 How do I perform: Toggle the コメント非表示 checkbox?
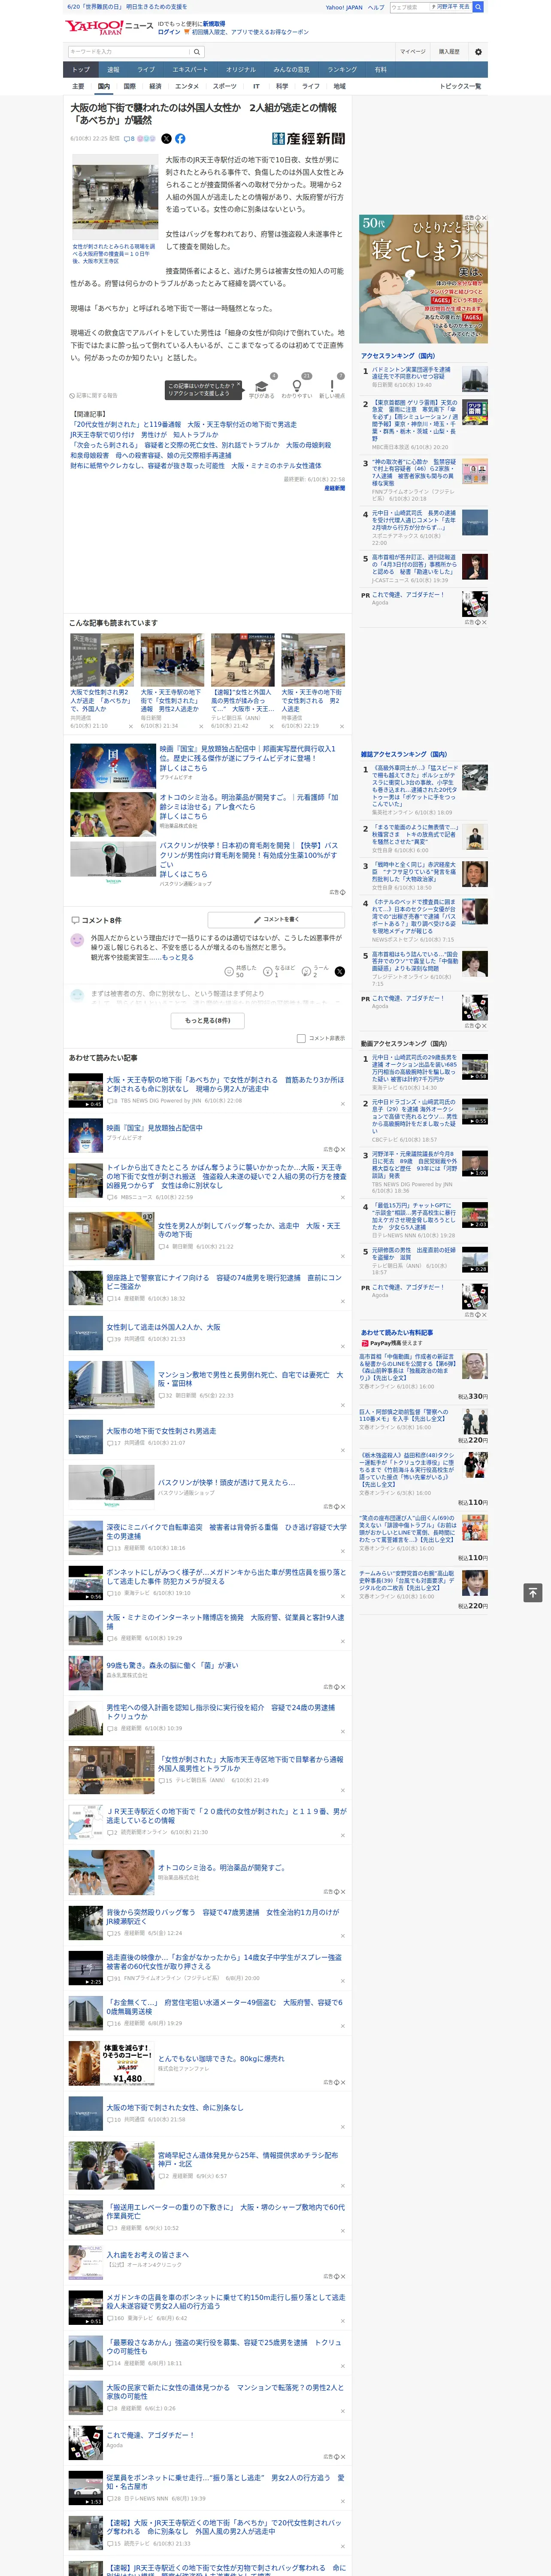pos(301,1038)
